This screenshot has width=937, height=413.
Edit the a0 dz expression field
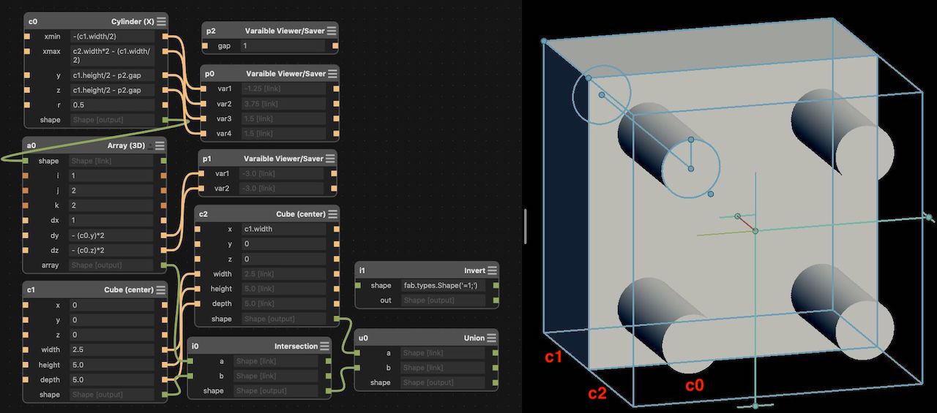pyautogui.click(x=111, y=251)
